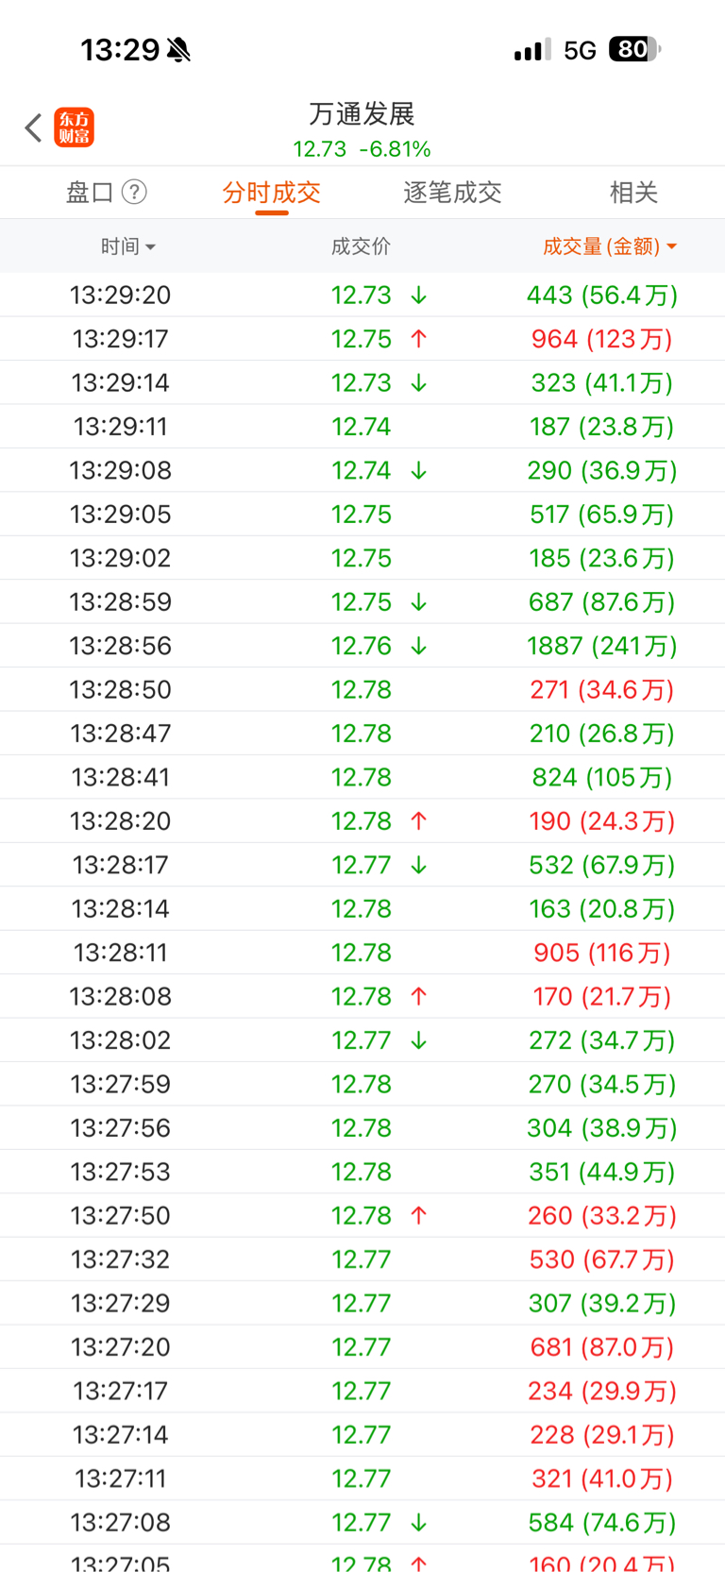Tap the 12.73 -6.81% price change text
The width and height of the screenshot is (725, 1572).
[362, 149]
